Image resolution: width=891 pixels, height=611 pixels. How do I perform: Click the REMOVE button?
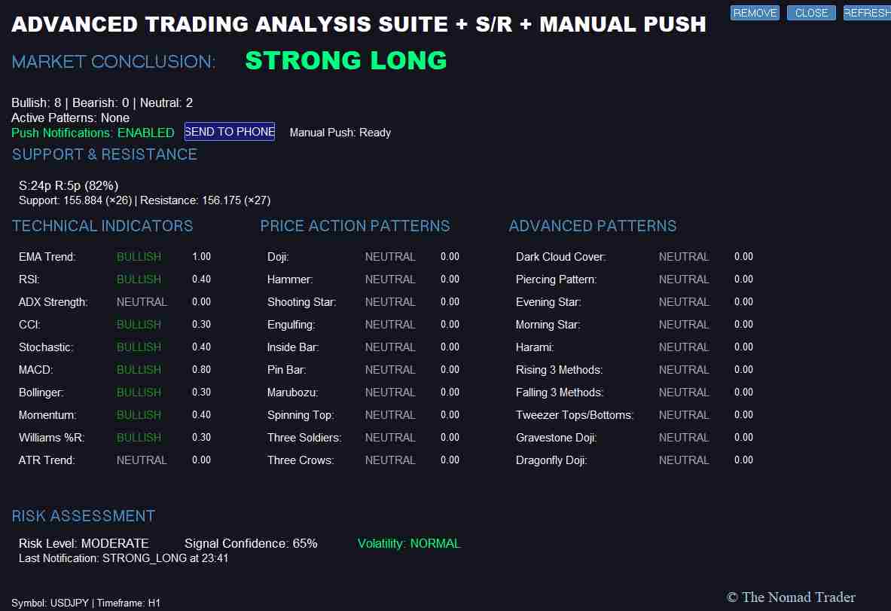[x=754, y=12]
